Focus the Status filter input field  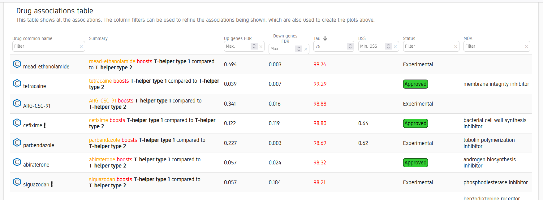[428, 46]
